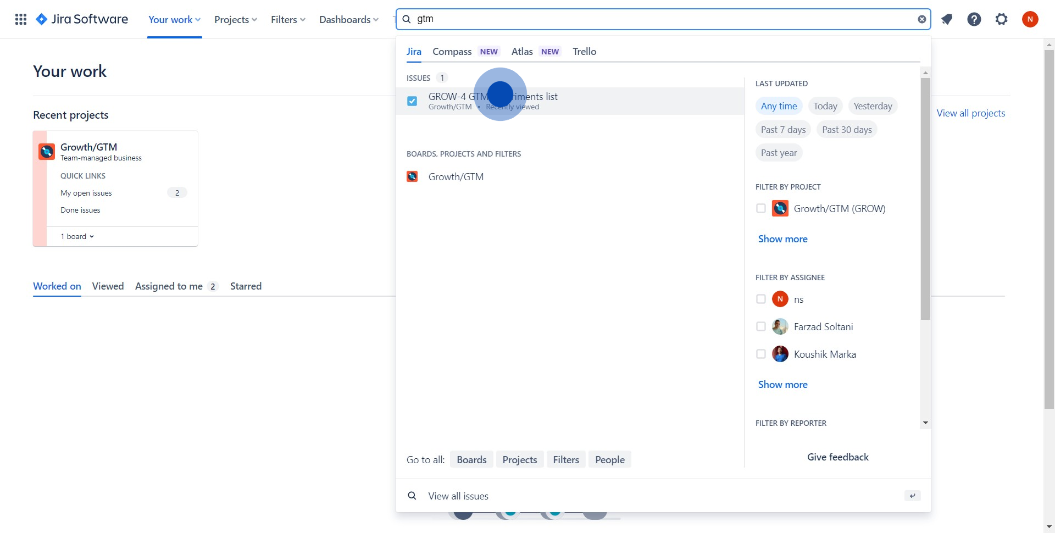
Task: Switch to the Trello search tab
Action: [x=584, y=51]
